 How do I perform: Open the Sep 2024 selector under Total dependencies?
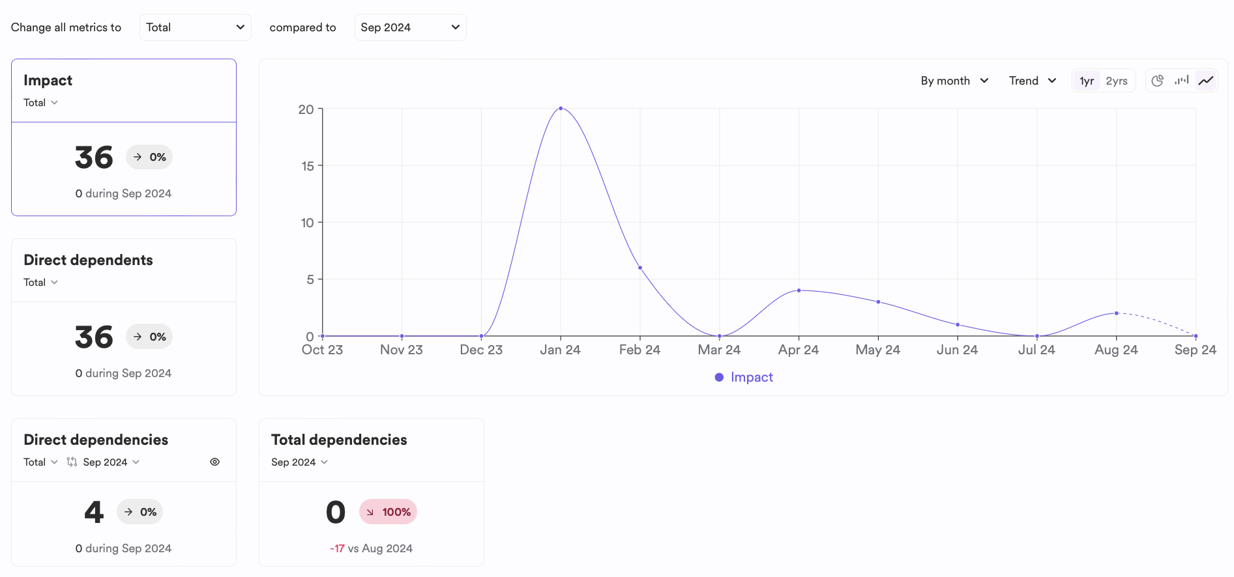[299, 462]
